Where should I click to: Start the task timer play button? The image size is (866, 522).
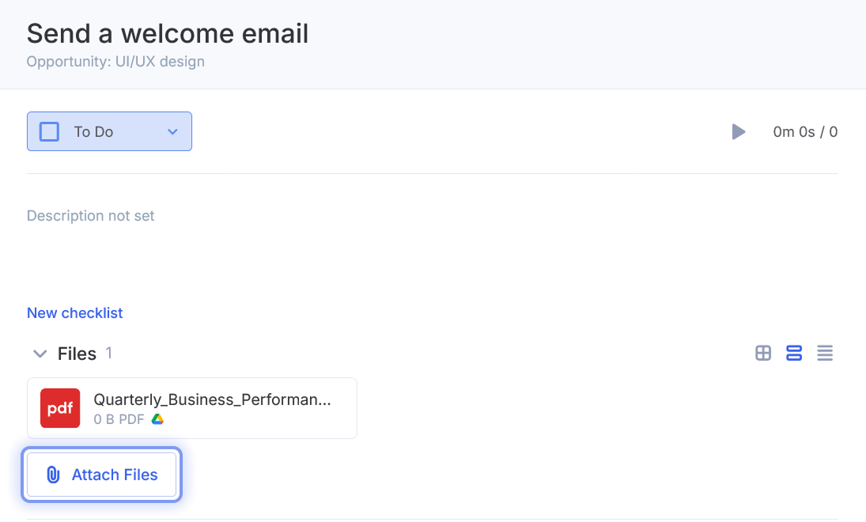pos(739,132)
